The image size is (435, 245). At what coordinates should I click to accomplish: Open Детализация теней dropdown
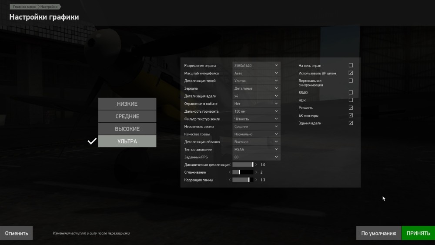pyautogui.click(x=256, y=81)
